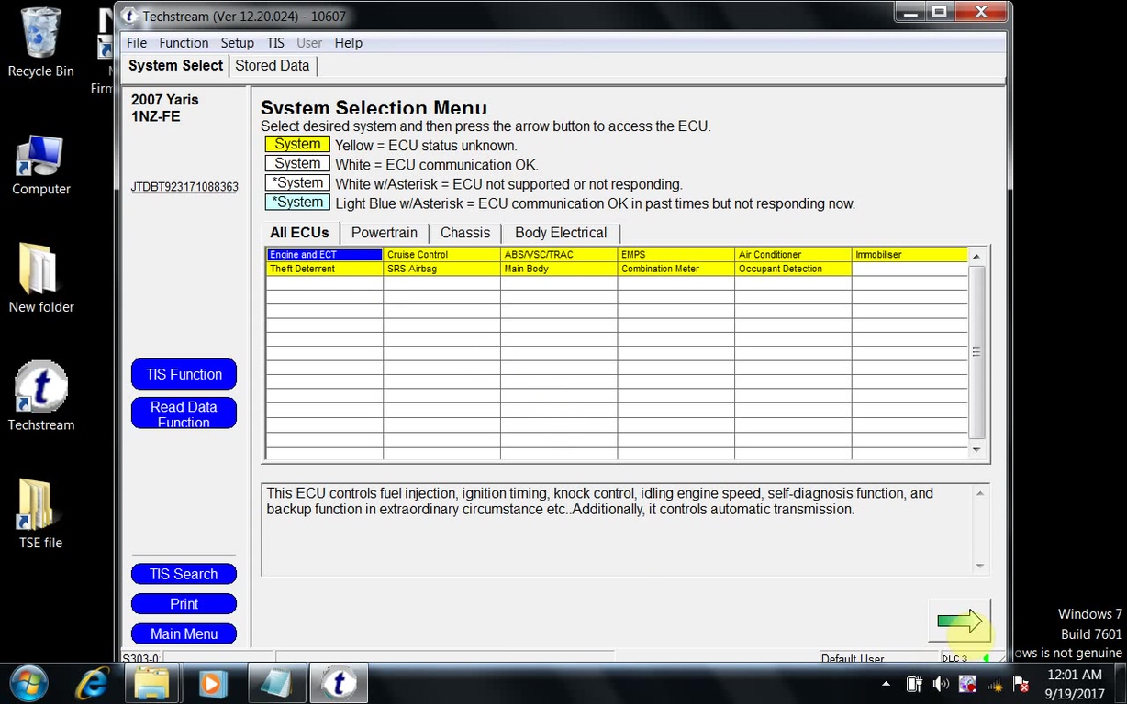1127x704 pixels.
Task: Click the TIS Search button
Action: [x=184, y=574]
